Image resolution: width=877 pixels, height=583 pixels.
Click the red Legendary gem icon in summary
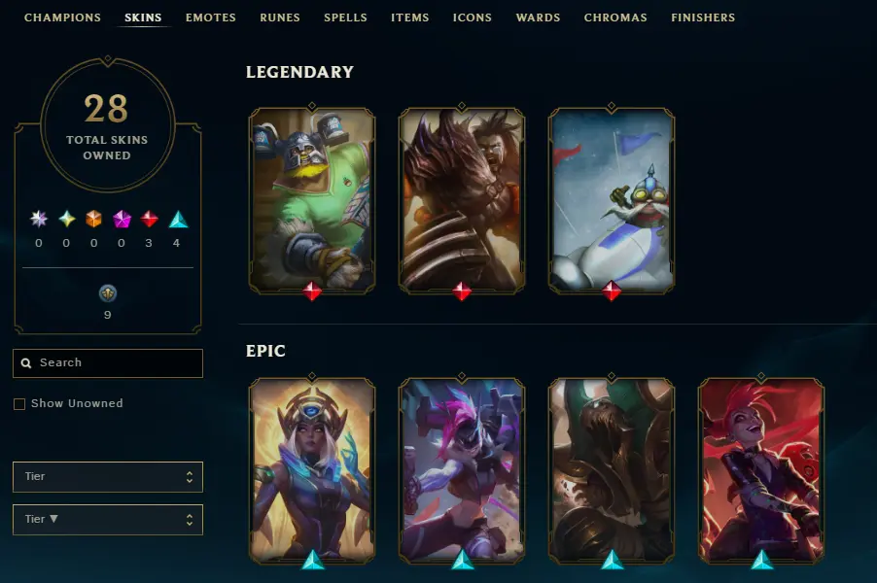pyautogui.click(x=149, y=219)
